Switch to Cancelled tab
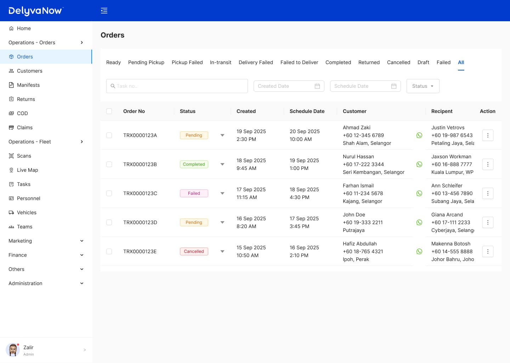This screenshot has height=363, width=510. pyautogui.click(x=398, y=62)
